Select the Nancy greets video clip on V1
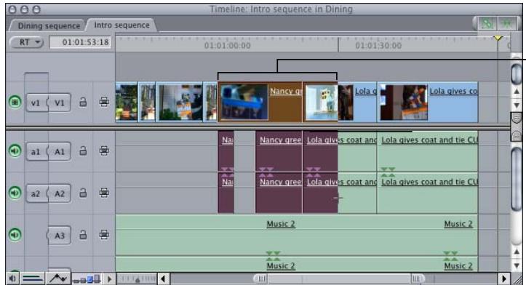Viewport: 526px width, 285px height. coord(260,102)
